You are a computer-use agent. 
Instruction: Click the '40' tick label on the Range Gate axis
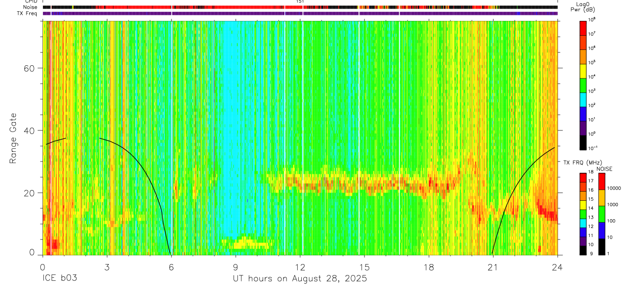(x=30, y=130)
